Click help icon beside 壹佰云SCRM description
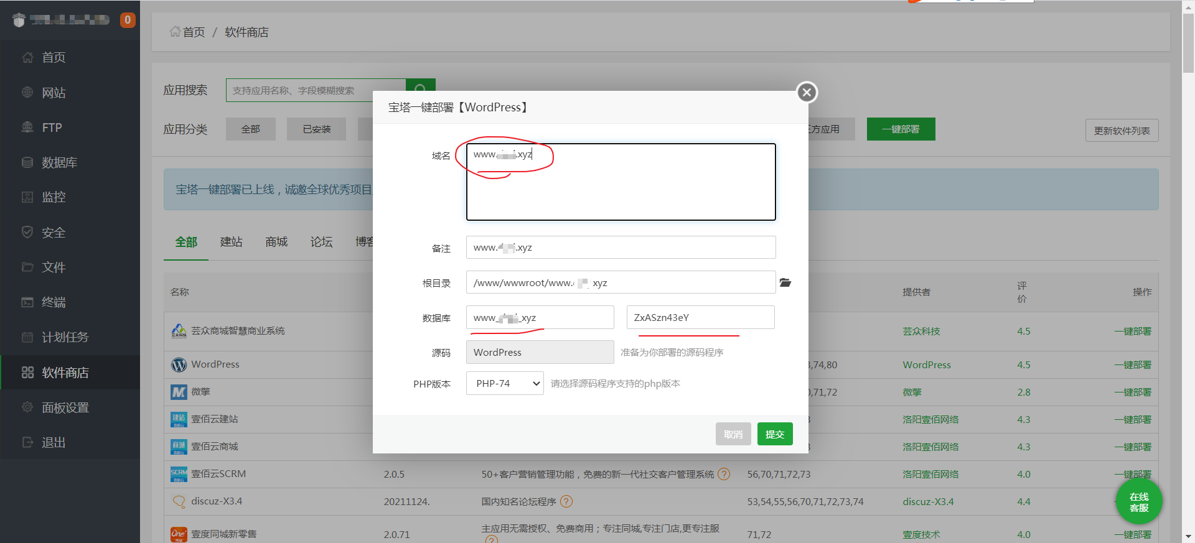Viewport: 1195px width, 543px height. click(724, 474)
